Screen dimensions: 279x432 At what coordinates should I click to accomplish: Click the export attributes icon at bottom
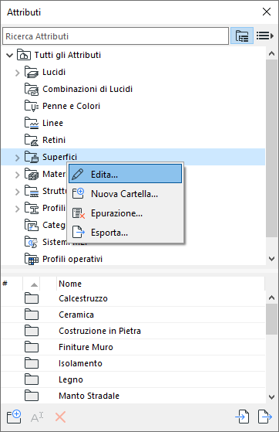pos(264,417)
